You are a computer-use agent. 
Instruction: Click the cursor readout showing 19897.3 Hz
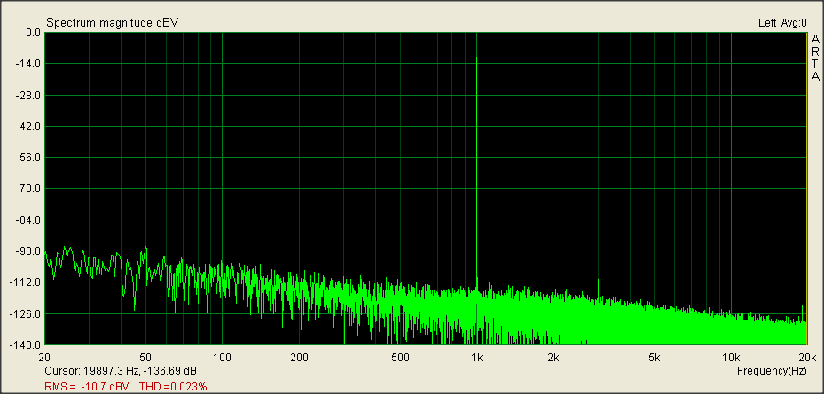coord(121,370)
